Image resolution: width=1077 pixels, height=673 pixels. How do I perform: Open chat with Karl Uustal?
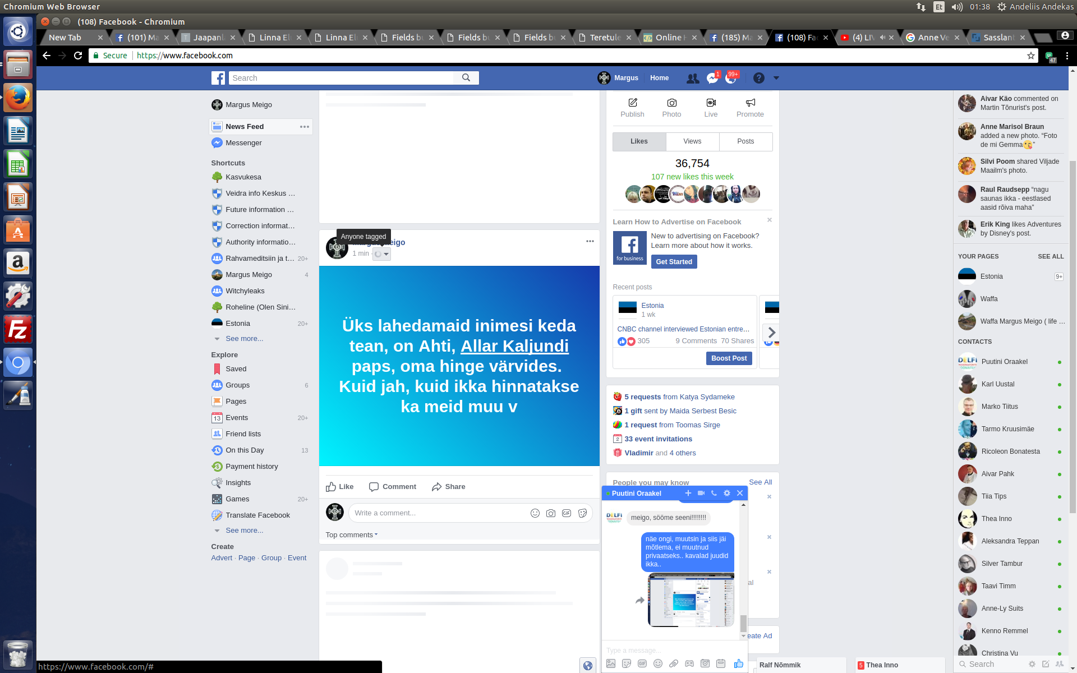1010,384
